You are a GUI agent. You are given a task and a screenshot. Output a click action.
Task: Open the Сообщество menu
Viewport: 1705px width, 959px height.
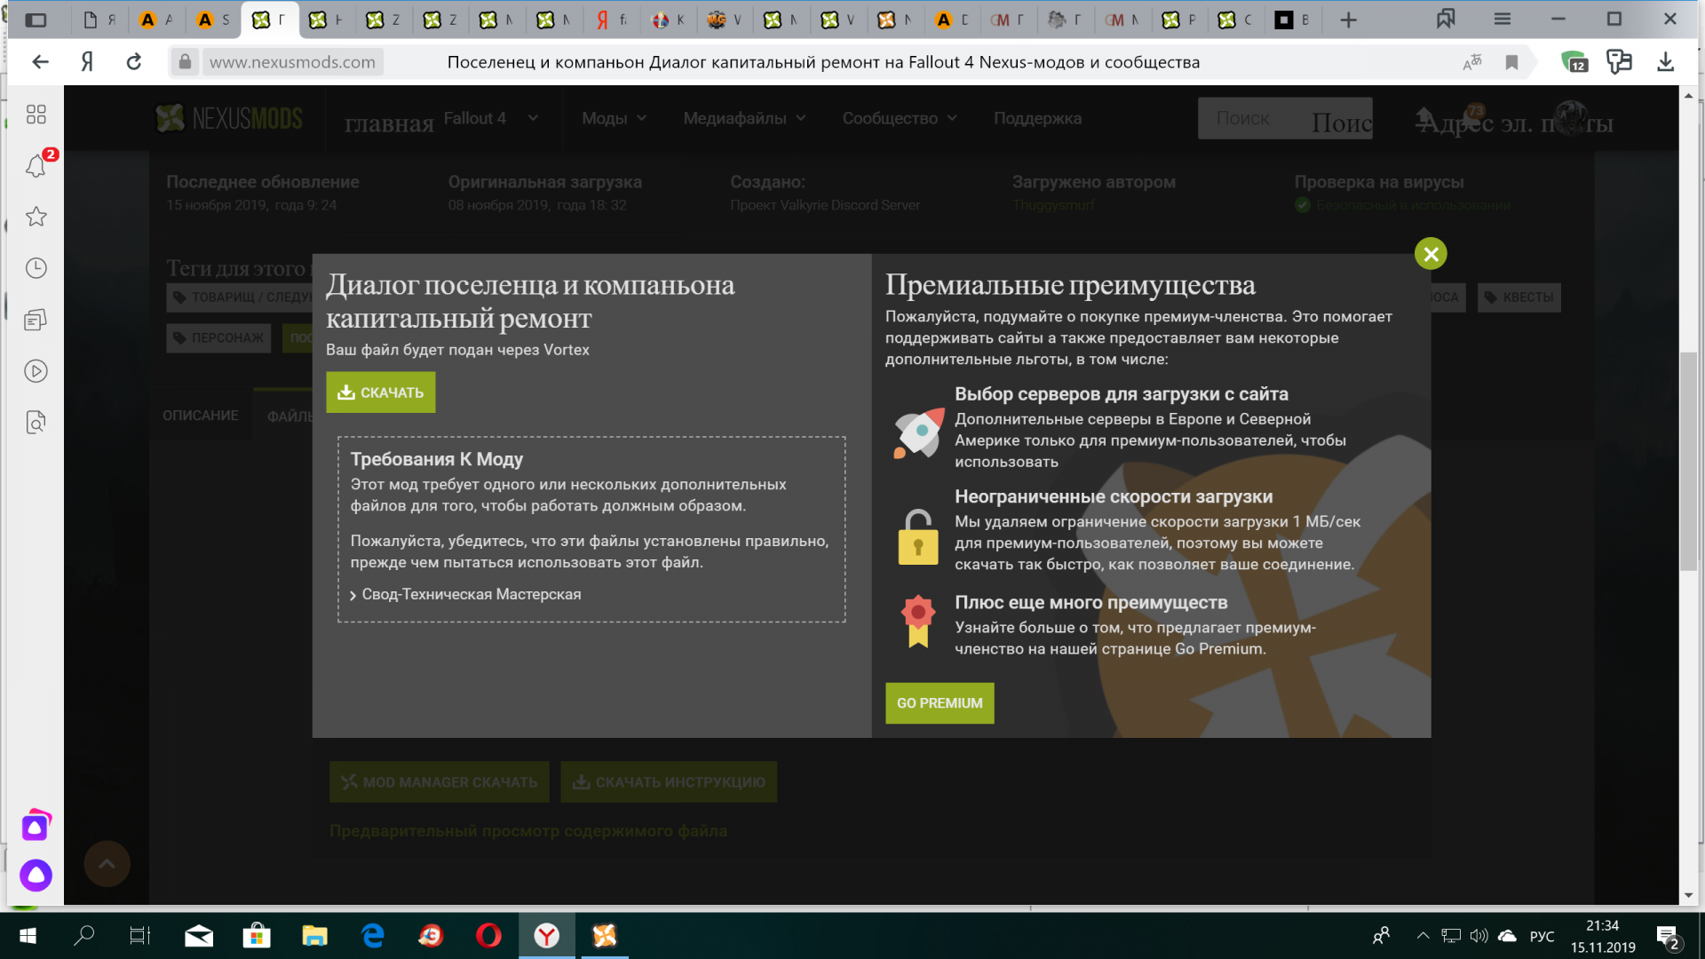[x=899, y=118]
